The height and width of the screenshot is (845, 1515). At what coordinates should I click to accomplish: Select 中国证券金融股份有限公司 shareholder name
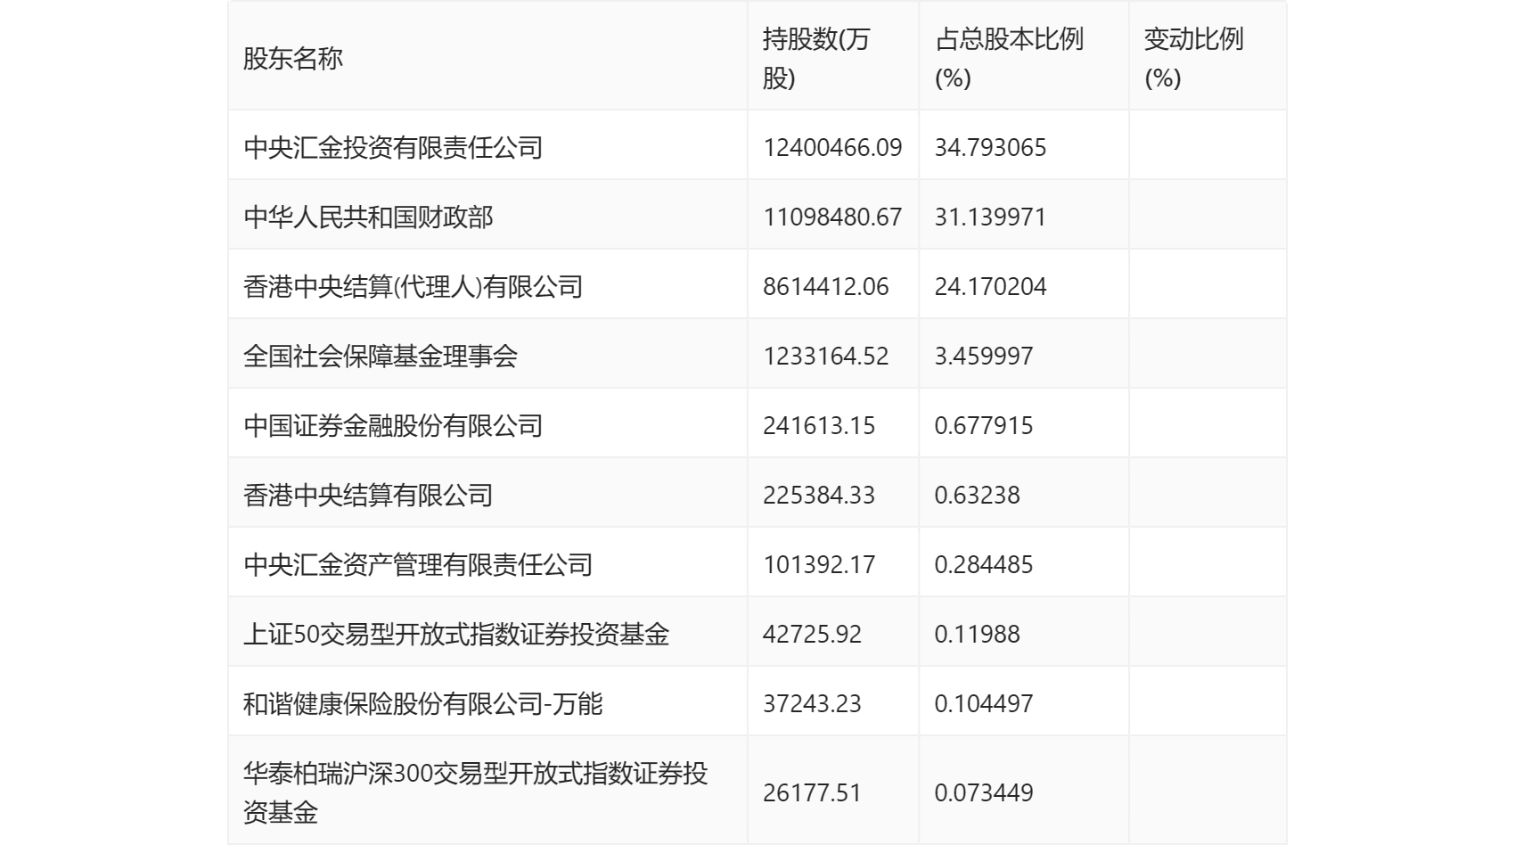[x=393, y=425]
